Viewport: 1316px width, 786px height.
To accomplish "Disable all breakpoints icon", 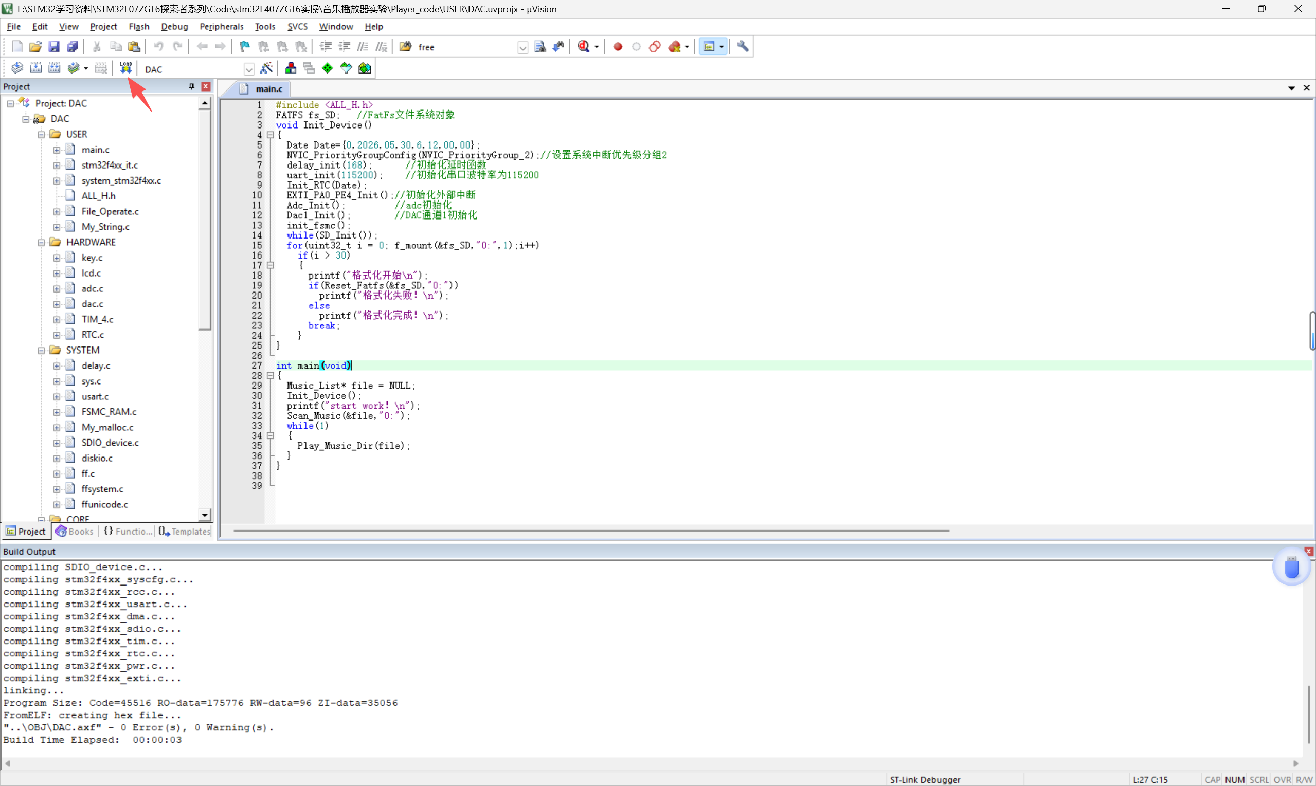I will coord(655,47).
